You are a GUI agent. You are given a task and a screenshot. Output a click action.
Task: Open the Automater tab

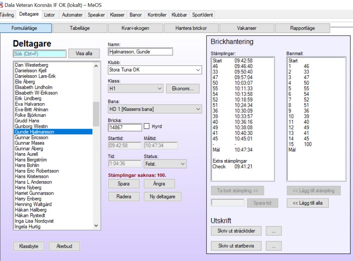pyautogui.click(x=72, y=15)
